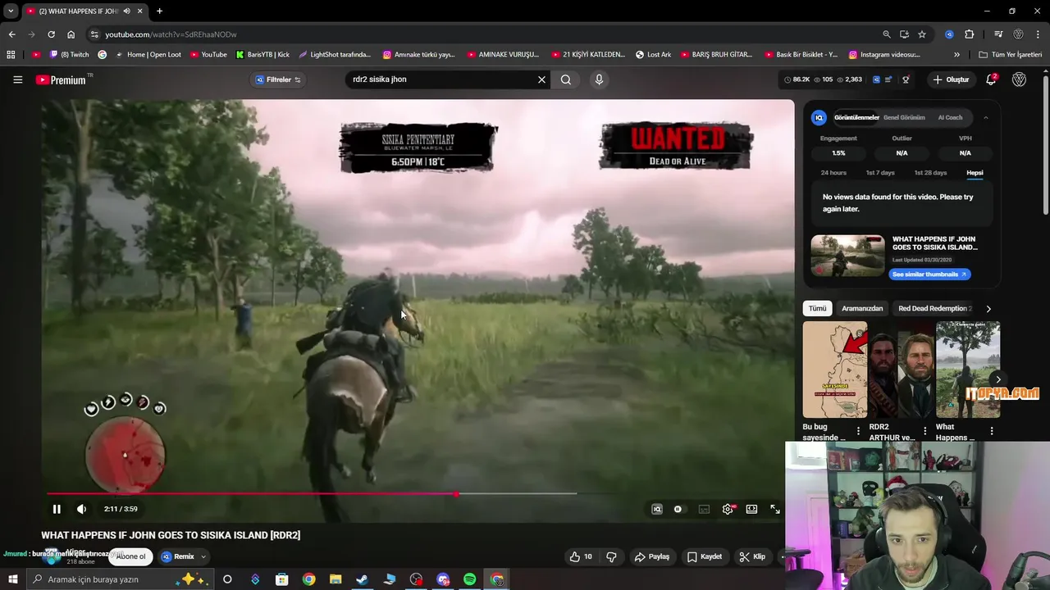Screen dimensions: 1050x590
Task: Toggle autoplay switch in player
Action: [x=678, y=509]
